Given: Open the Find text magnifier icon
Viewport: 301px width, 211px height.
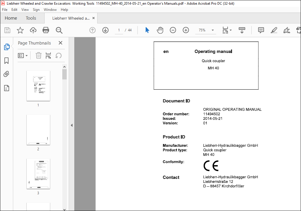Looking at the screenshot, I should (x=59, y=30).
